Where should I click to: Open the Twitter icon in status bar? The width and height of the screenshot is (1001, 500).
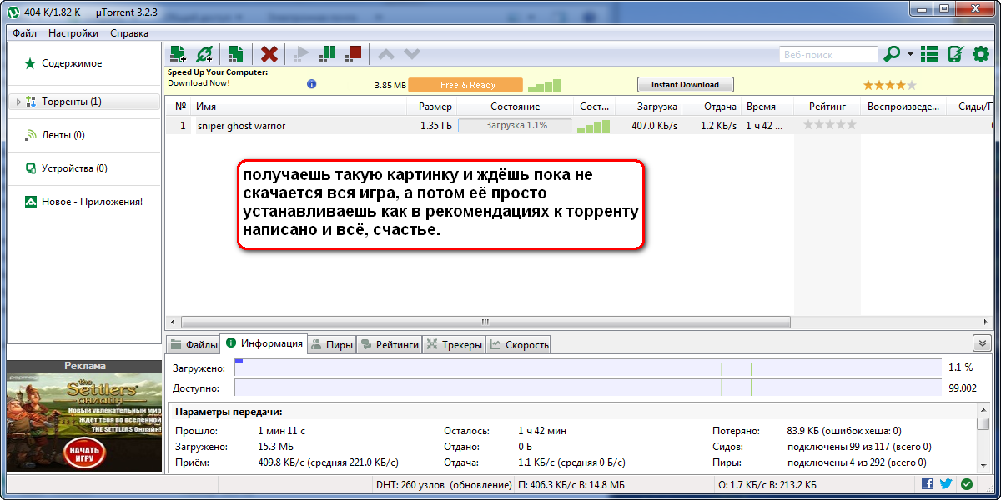(x=946, y=483)
